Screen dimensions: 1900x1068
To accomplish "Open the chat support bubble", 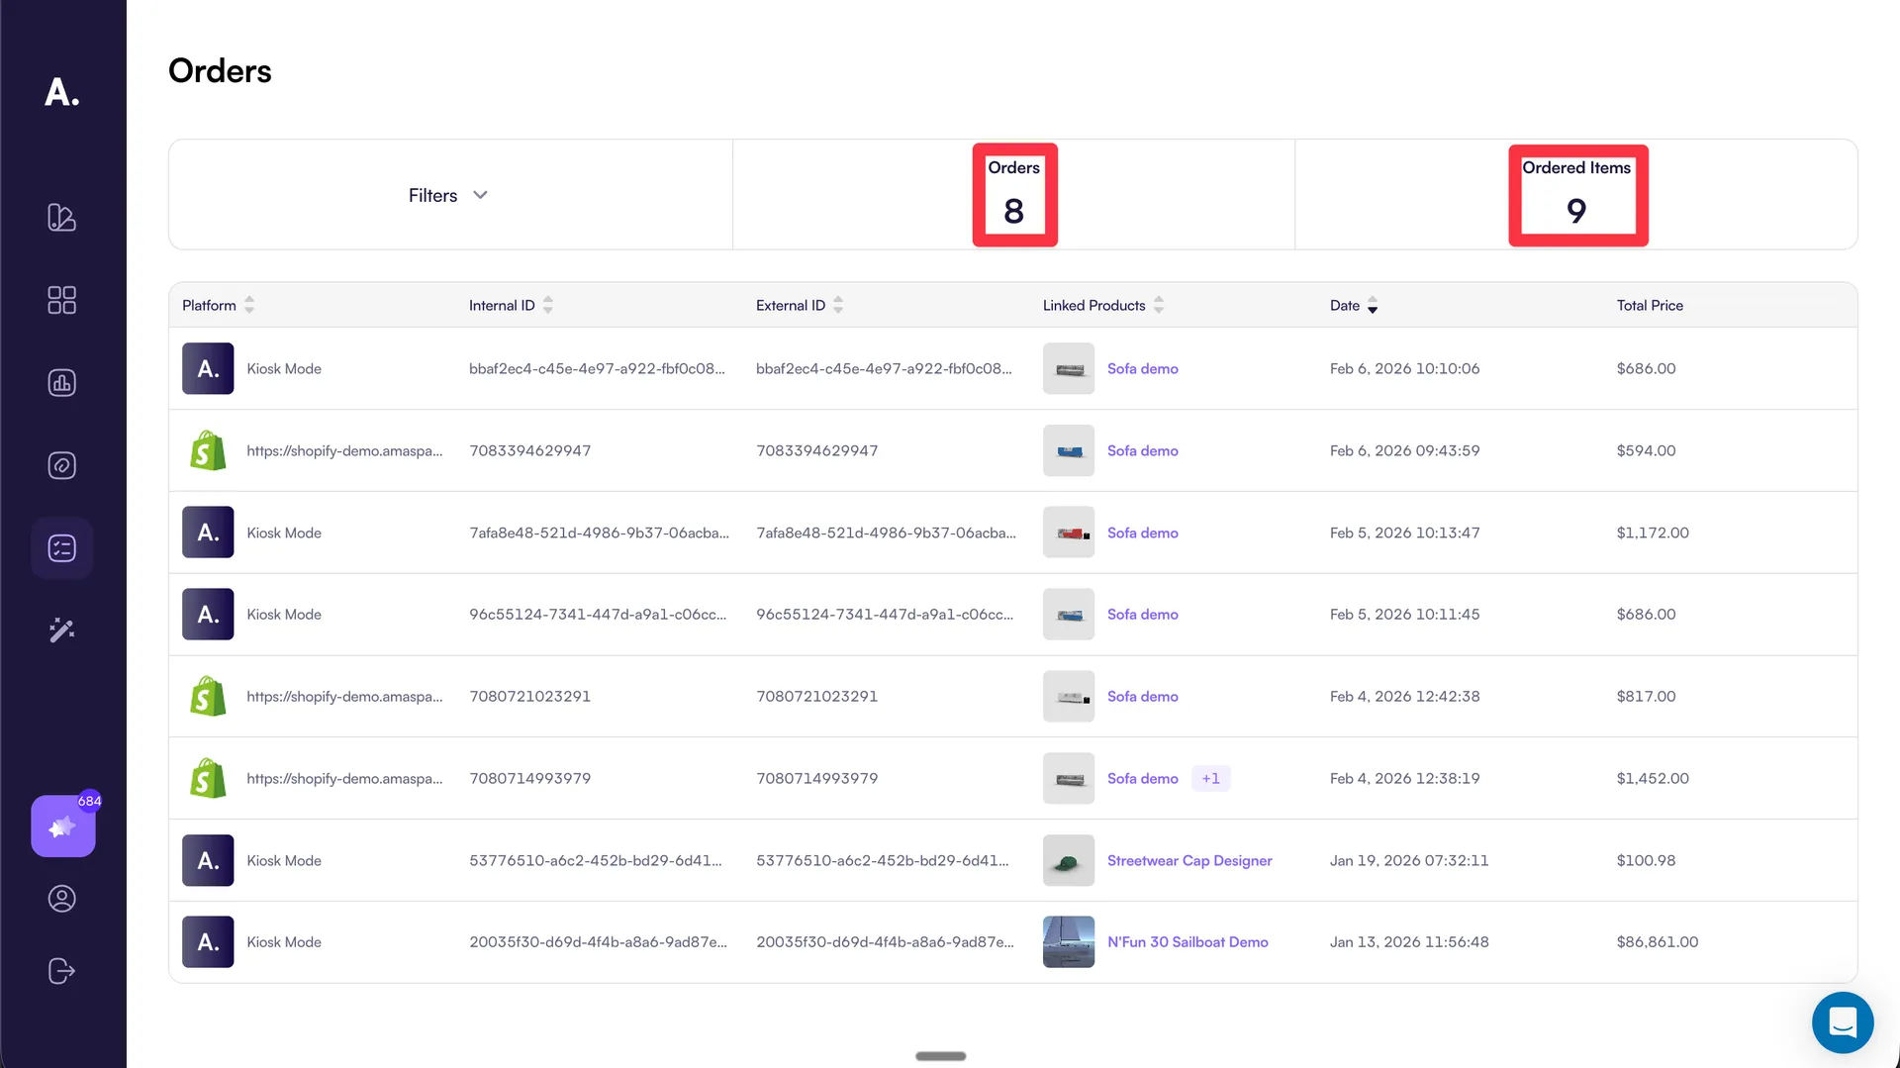I will [x=1842, y=1021].
